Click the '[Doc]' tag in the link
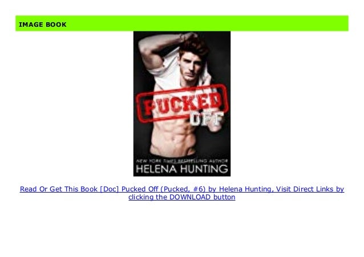364x257 pixels. 109,189
